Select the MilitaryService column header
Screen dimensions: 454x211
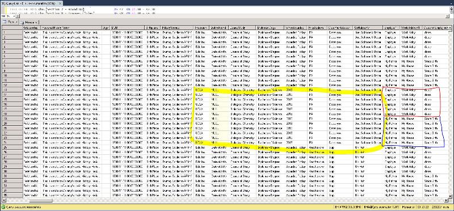[178, 27]
